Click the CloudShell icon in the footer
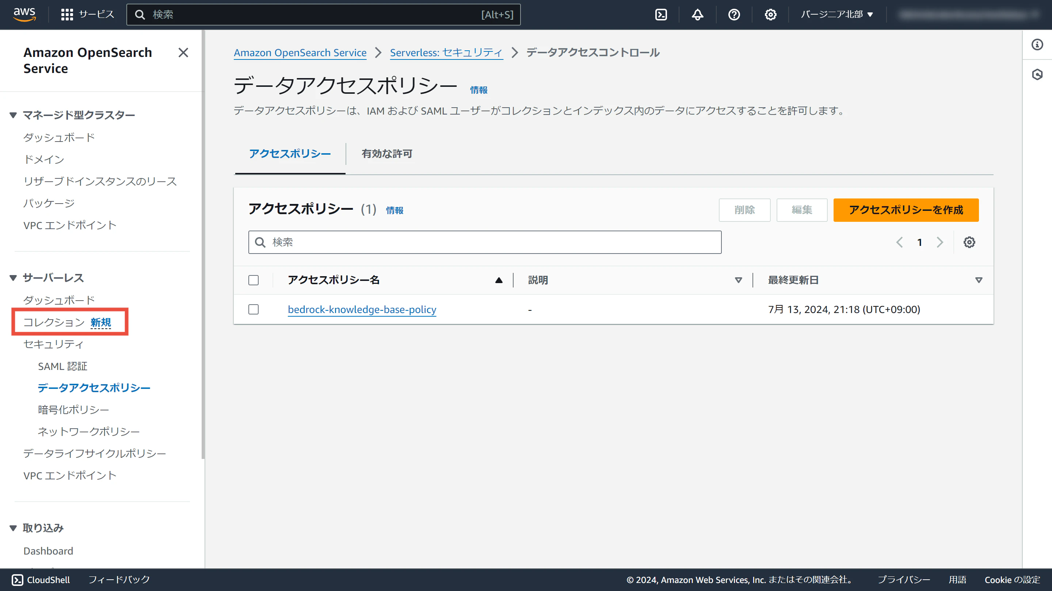The image size is (1052, 591). (x=17, y=580)
